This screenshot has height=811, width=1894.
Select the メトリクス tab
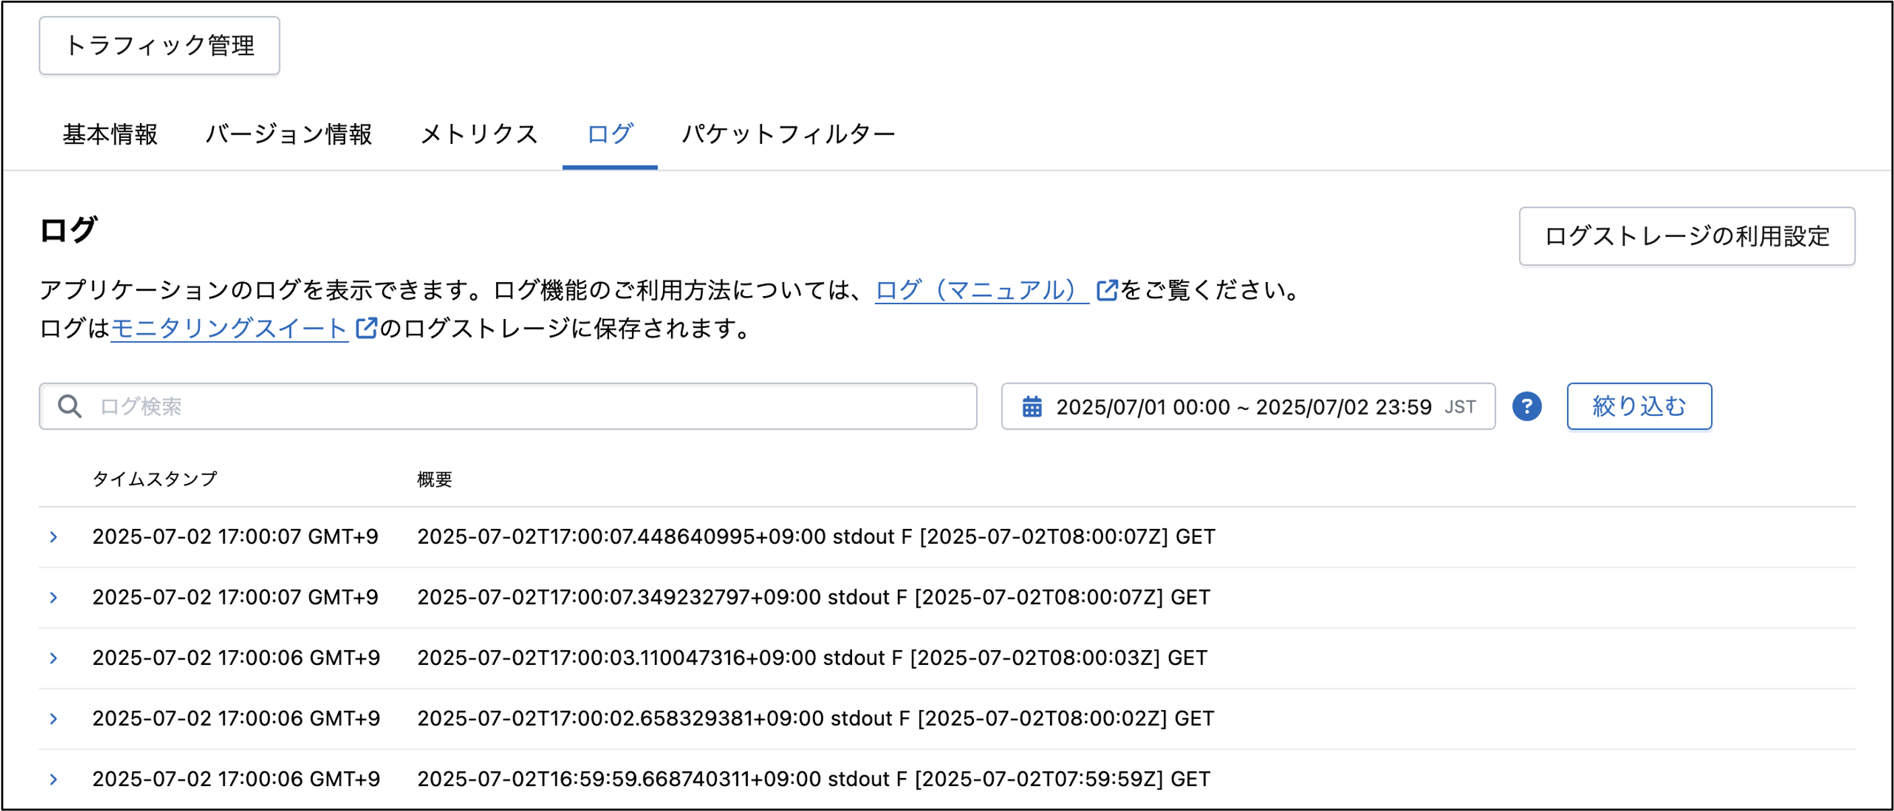[x=479, y=134]
